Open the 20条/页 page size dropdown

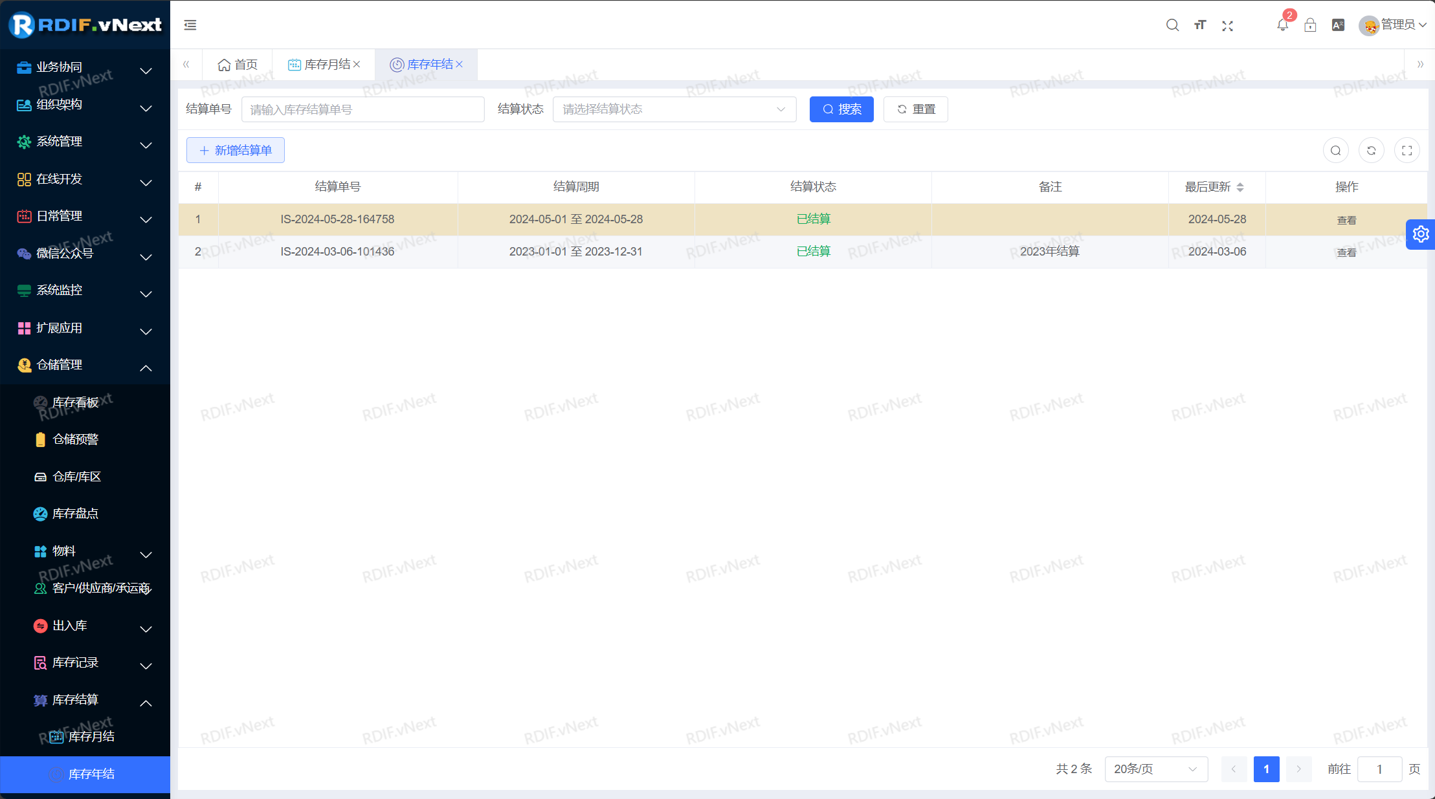point(1155,769)
